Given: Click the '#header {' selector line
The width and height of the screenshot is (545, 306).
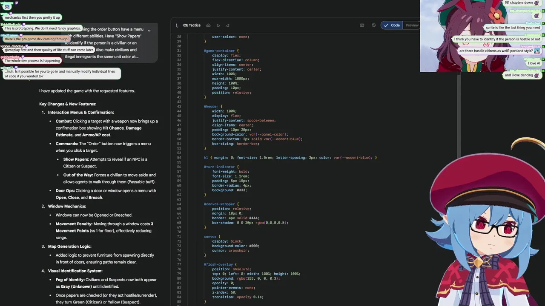Looking at the screenshot, I should point(213,106).
